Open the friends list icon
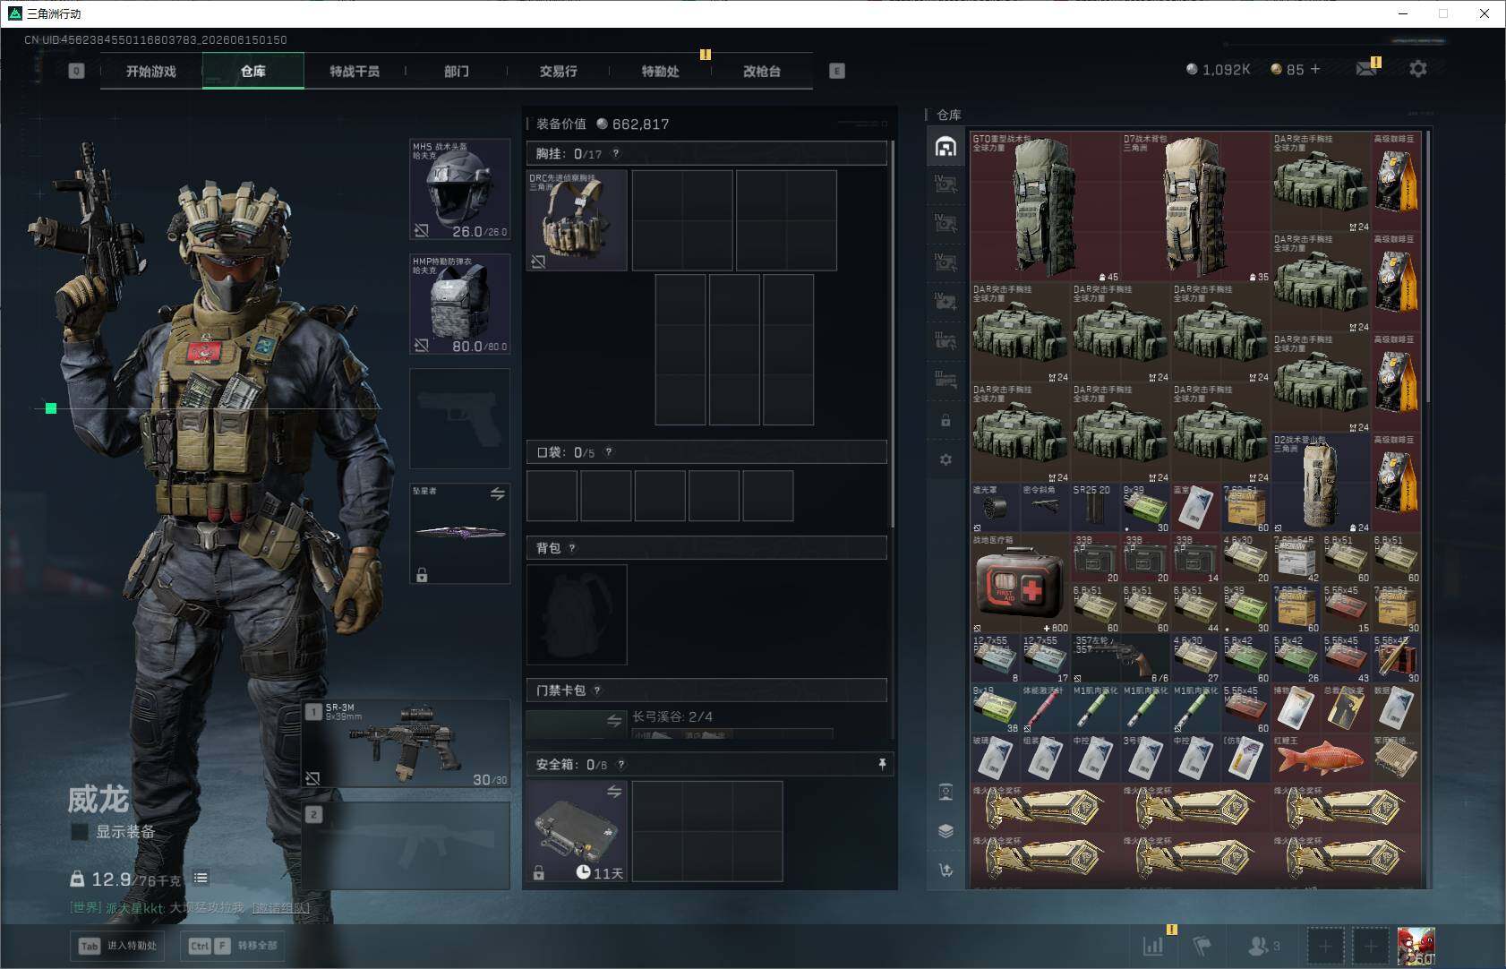 pos(1263,945)
